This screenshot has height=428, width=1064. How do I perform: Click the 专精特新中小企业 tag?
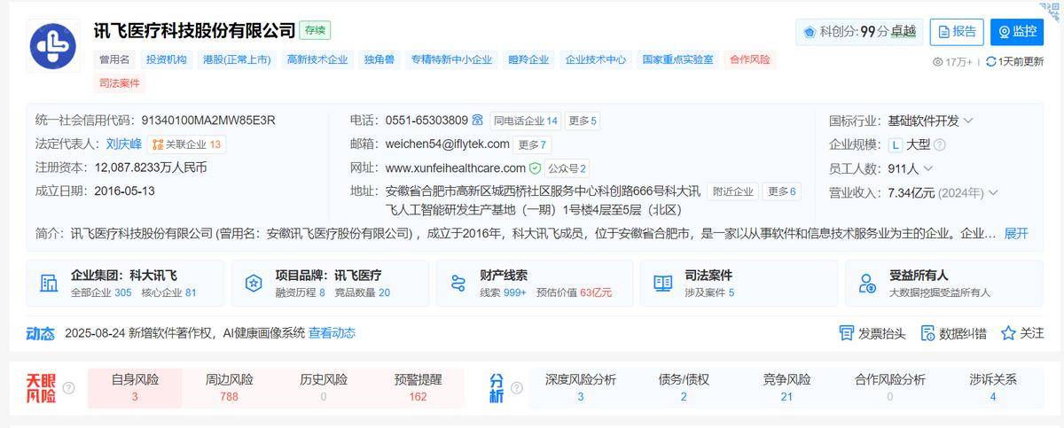coord(451,60)
